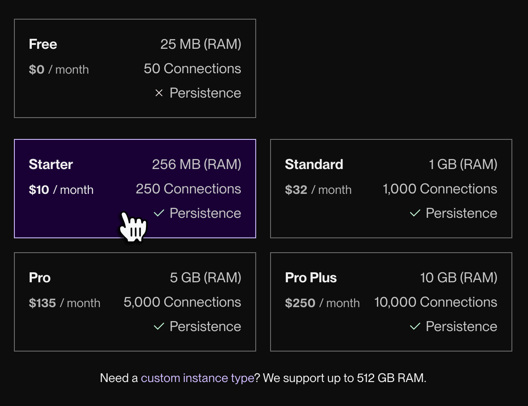Click the 5,000 Connections text
The height and width of the screenshot is (406, 528).
pos(182,302)
